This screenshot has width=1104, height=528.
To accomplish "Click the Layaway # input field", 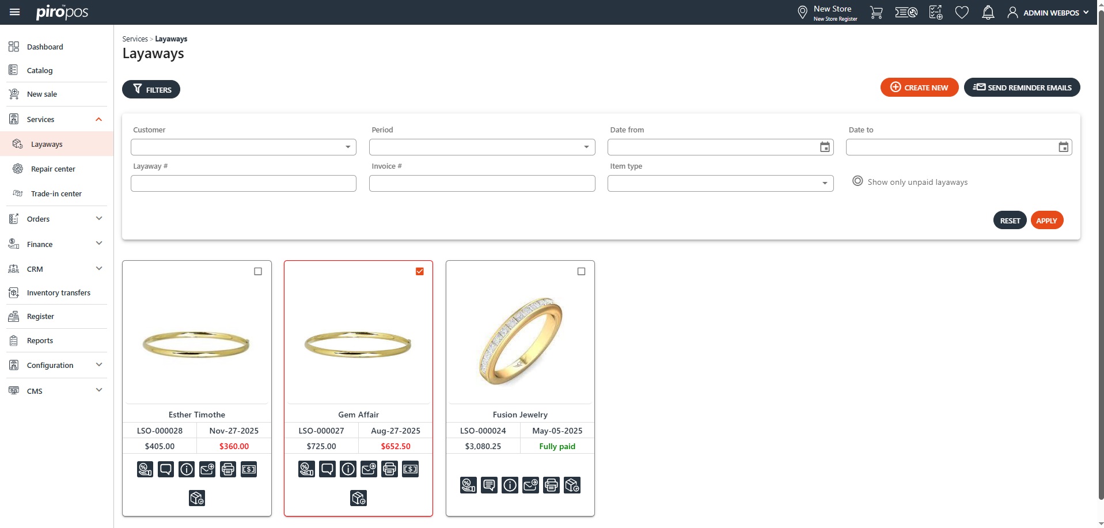I will click(243, 183).
